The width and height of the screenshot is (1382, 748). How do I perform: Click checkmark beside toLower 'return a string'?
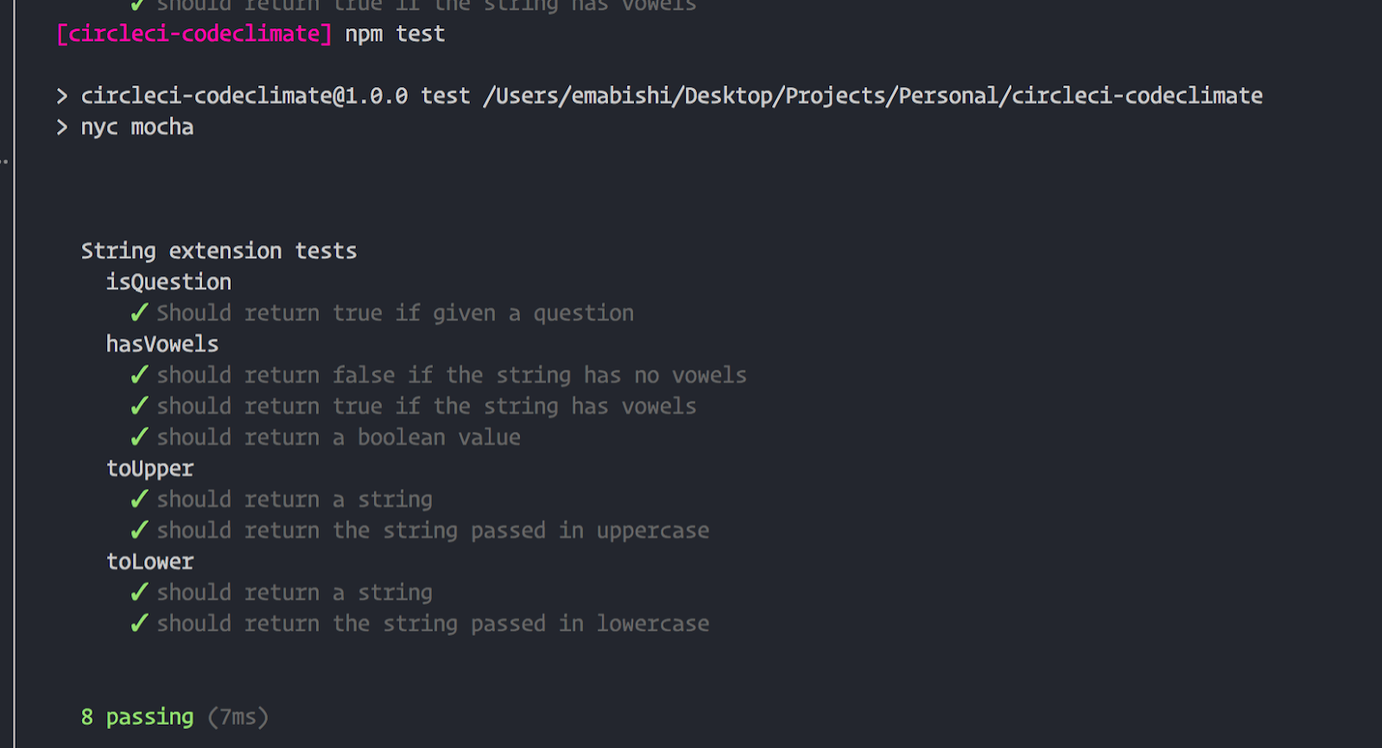point(139,593)
